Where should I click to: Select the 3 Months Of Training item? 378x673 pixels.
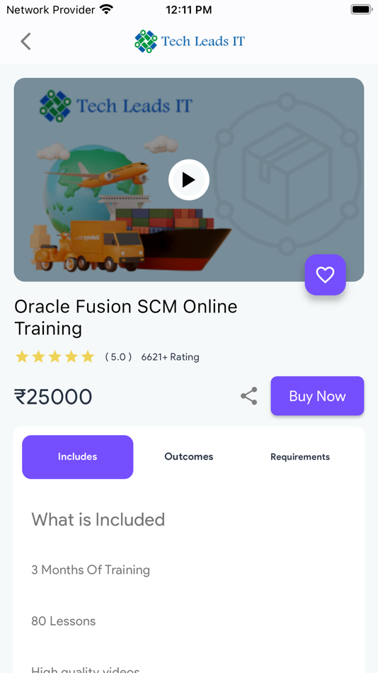click(91, 570)
